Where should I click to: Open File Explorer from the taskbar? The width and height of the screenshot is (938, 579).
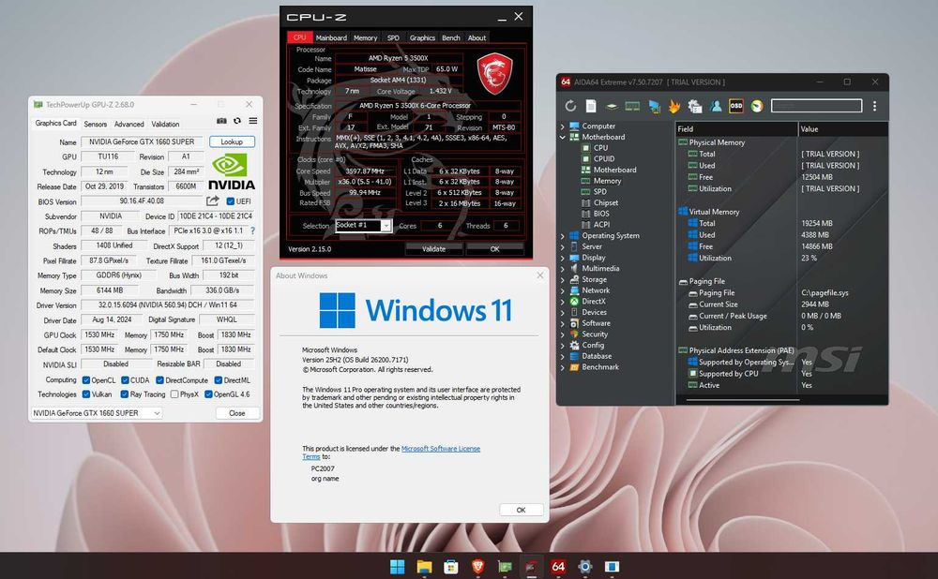[x=424, y=566]
